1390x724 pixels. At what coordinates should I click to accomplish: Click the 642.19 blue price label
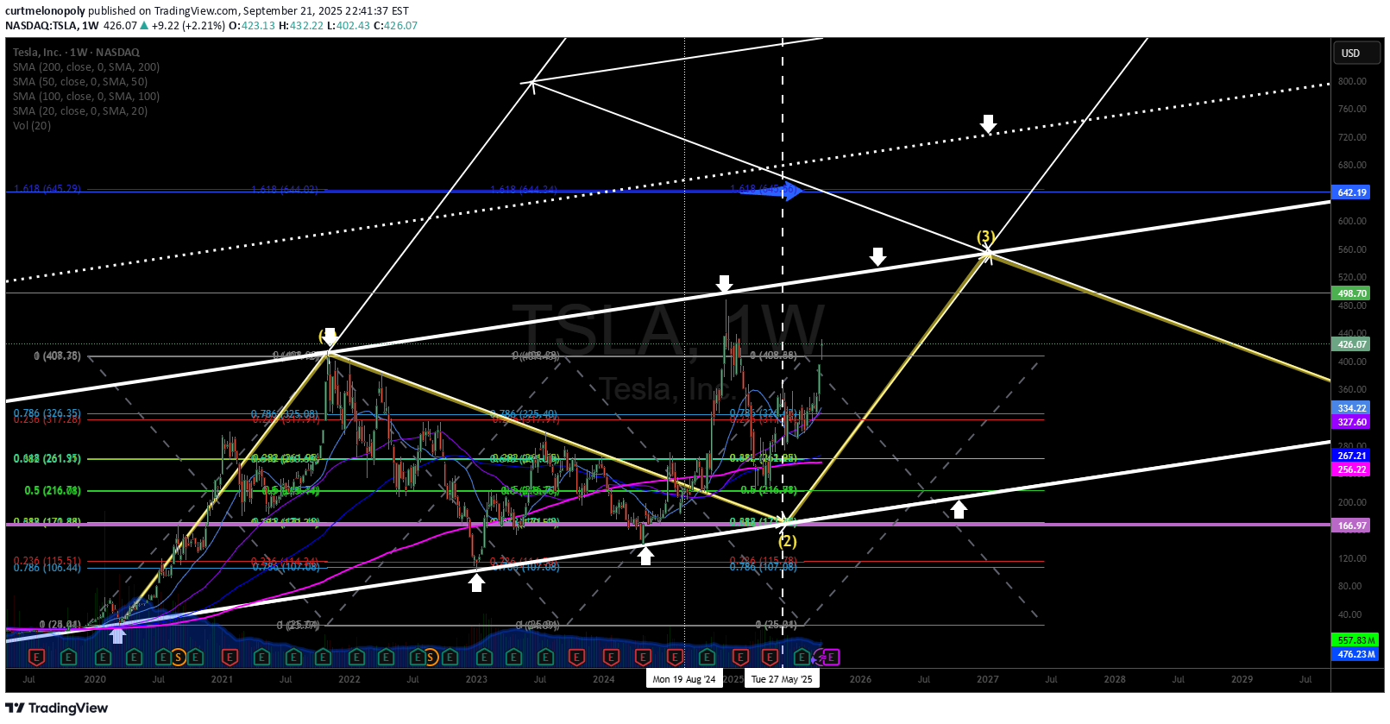pos(1351,192)
